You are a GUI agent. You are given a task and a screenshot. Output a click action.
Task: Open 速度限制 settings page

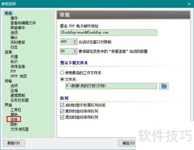[x=17, y=95]
